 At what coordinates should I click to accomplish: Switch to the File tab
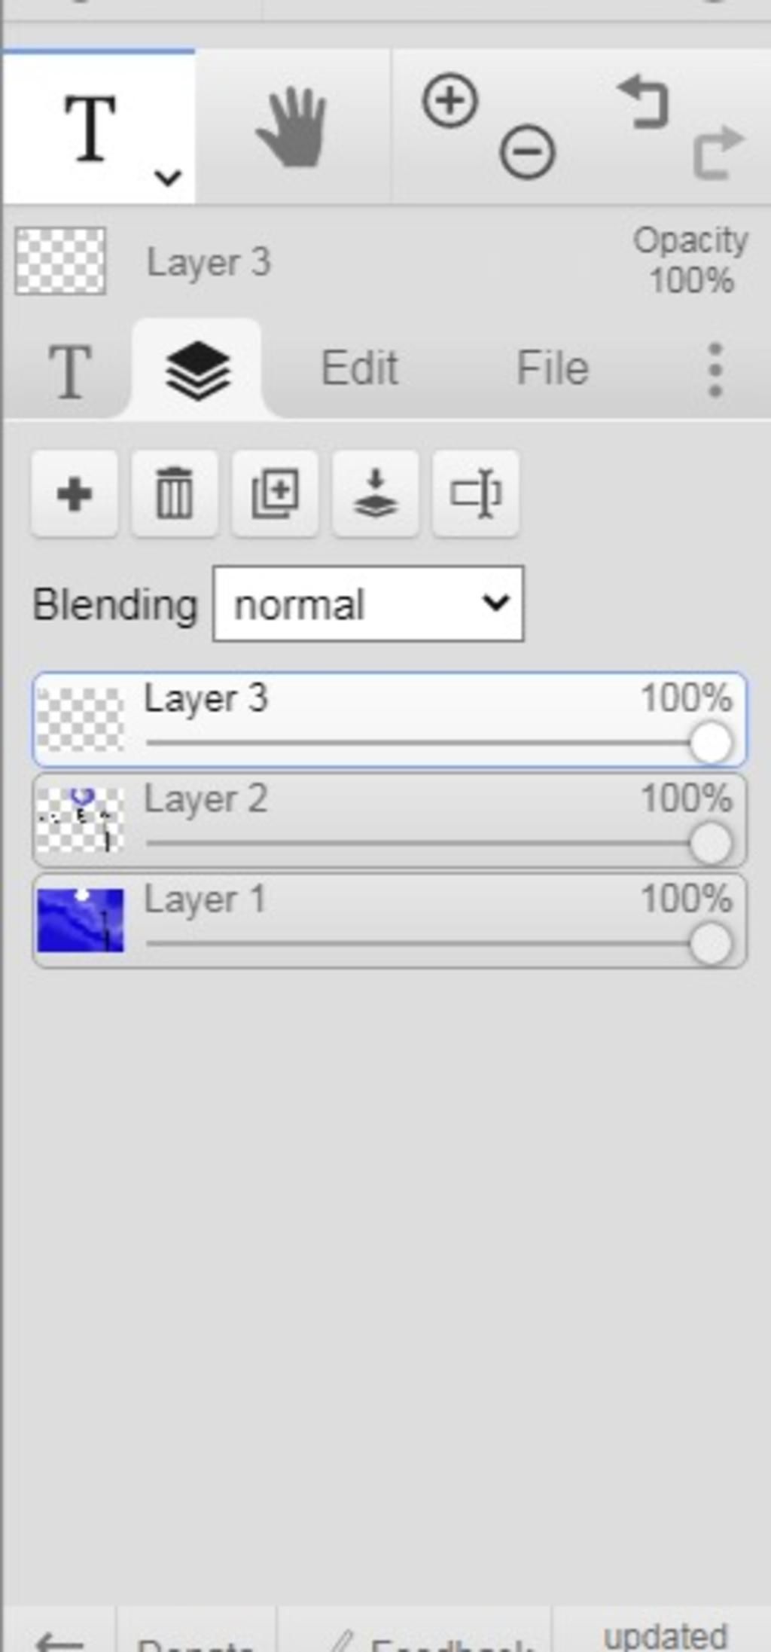click(x=553, y=368)
